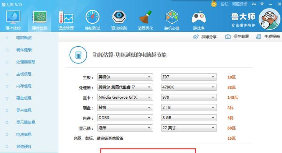Expand the 显卡 dropdown showing NVidia GeForce GTX
The image size is (282, 153).
pyautogui.click(x=125, y=98)
